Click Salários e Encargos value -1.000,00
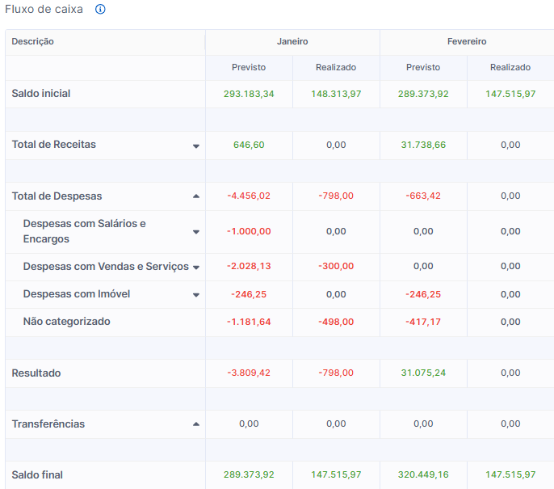This screenshot has height=489, width=554. point(249,232)
